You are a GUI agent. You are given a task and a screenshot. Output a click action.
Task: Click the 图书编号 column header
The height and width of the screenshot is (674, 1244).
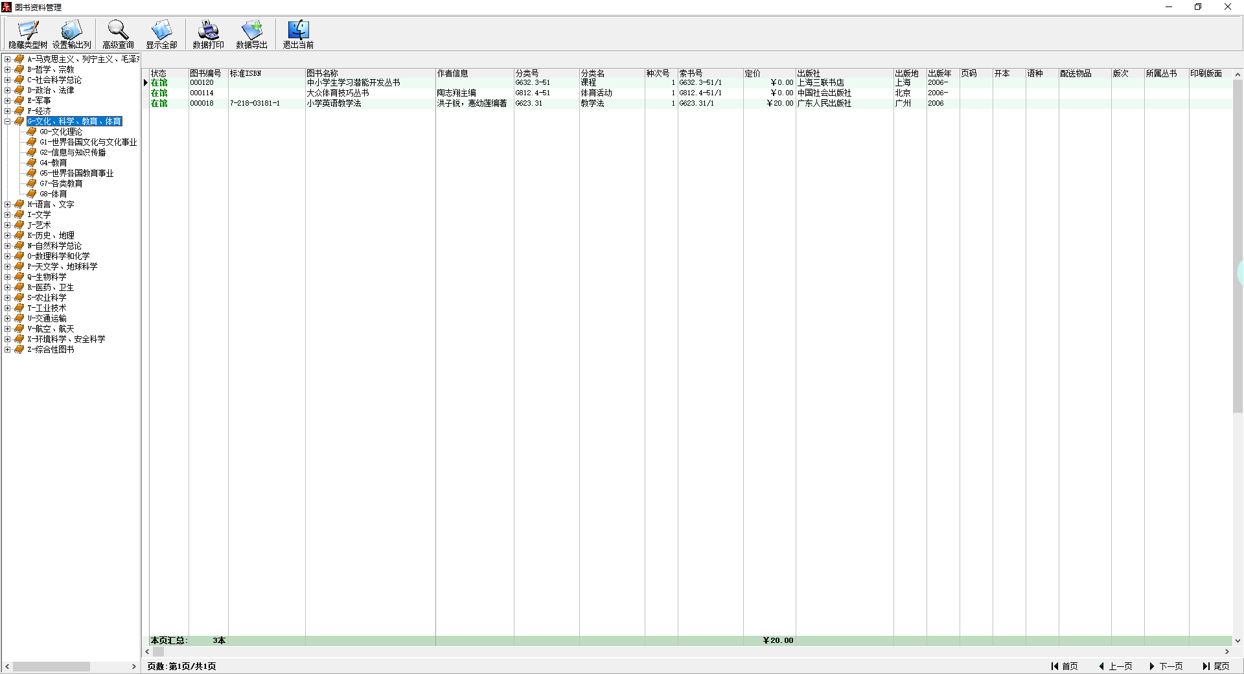tap(208, 73)
